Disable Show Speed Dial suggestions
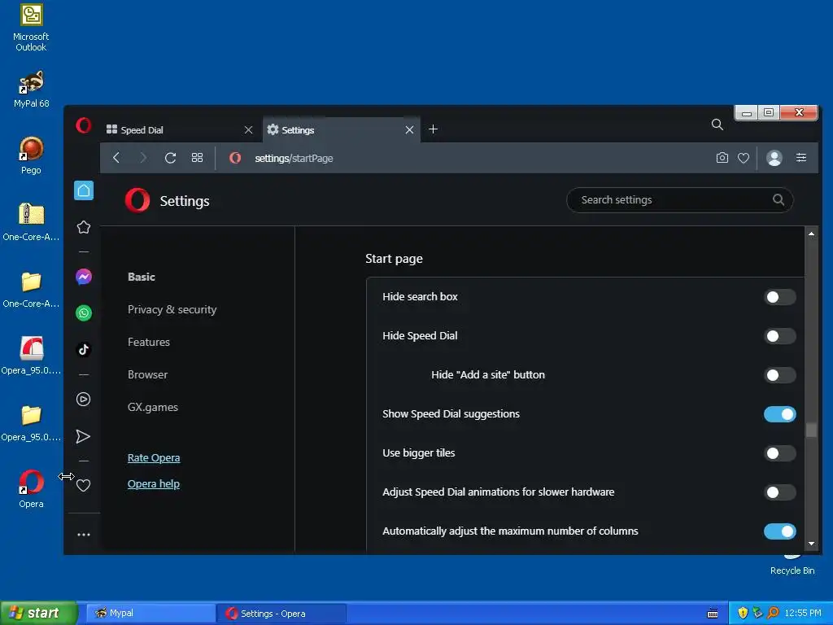The image size is (833, 625). 779,414
